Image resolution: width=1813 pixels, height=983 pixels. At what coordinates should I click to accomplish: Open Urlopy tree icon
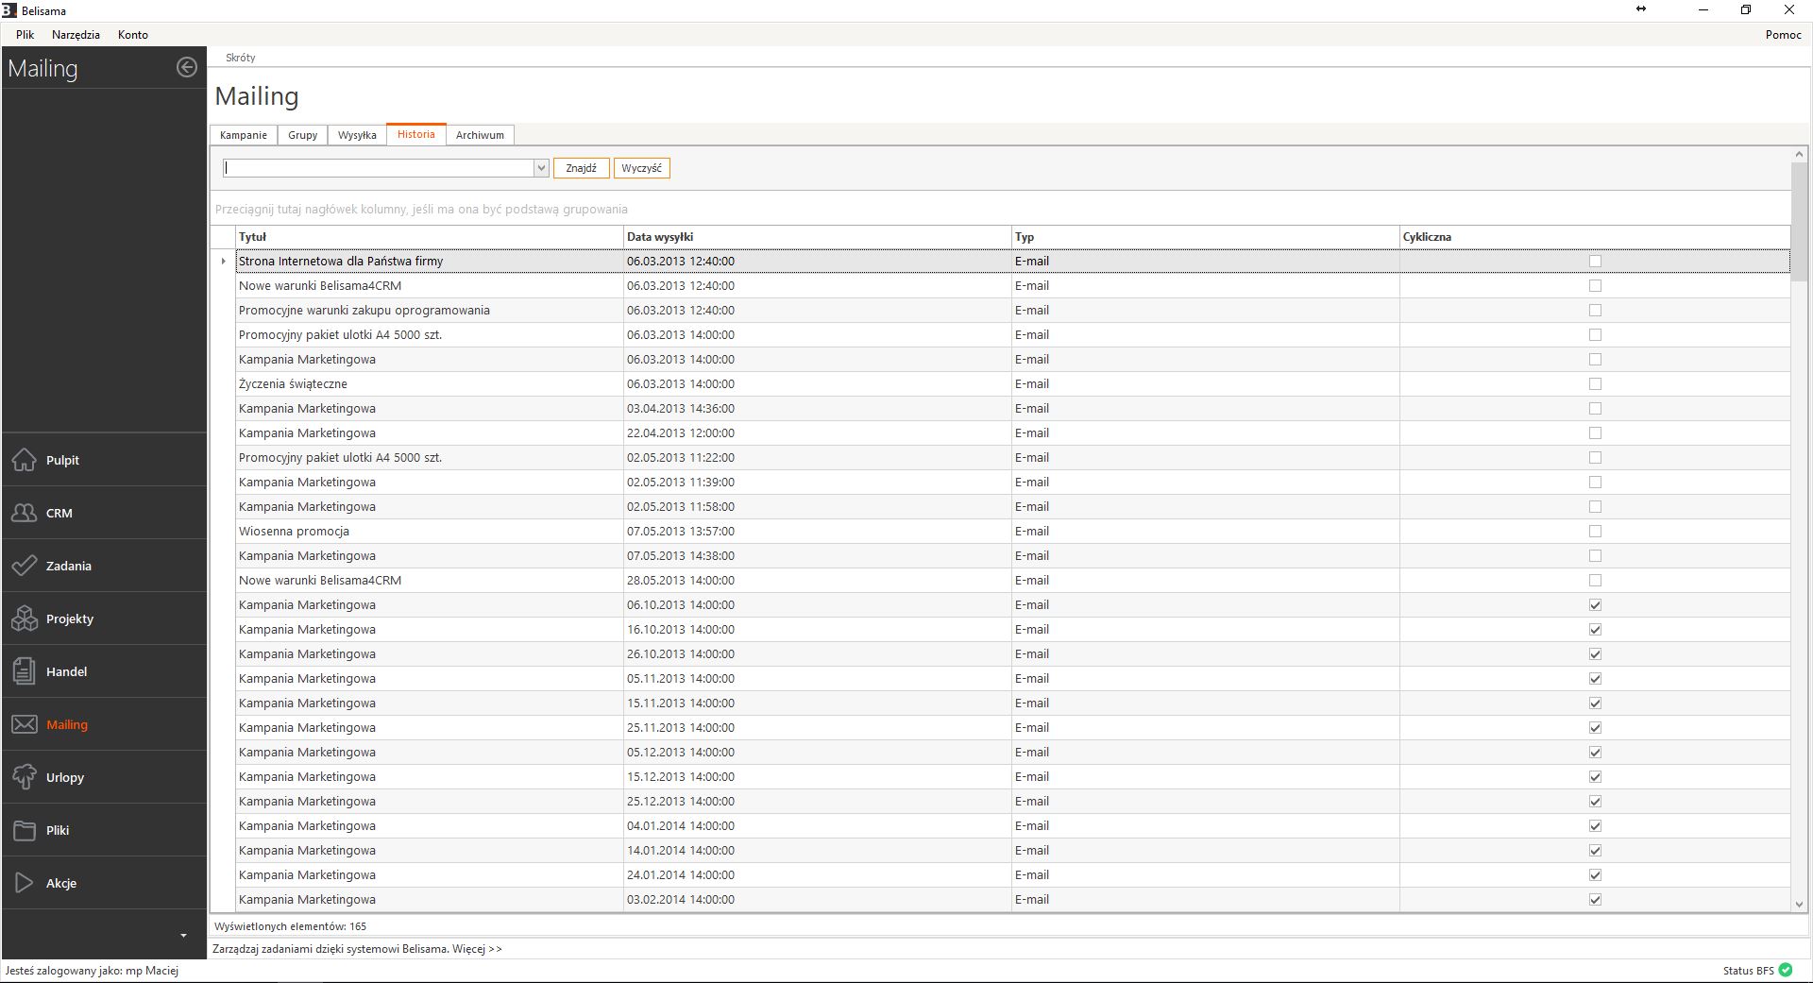click(x=25, y=777)
